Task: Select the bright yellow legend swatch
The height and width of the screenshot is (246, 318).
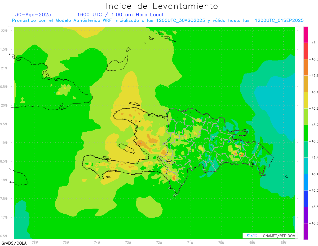Action: pos(306,100)
